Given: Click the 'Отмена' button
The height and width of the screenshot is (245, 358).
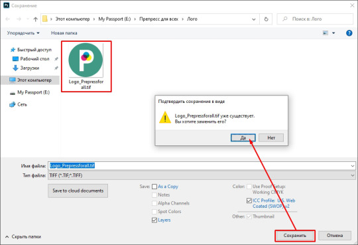Looking at the screenshot, I should click(x=335, y=236).
